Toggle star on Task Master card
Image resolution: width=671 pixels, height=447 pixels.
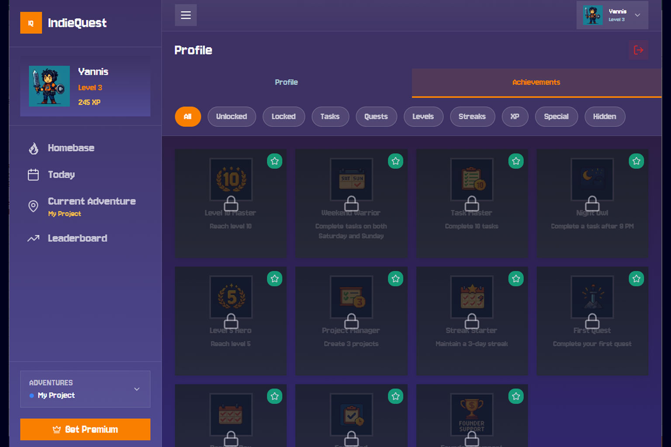click(x=516, y=161)
